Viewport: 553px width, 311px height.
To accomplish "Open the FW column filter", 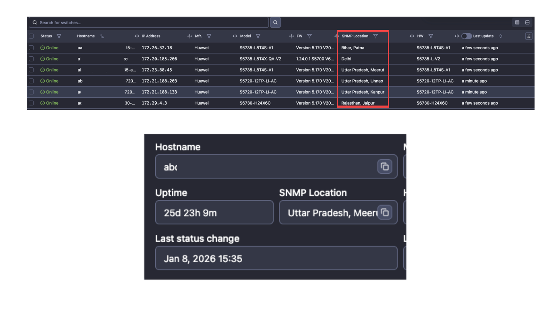I will 310,36.
